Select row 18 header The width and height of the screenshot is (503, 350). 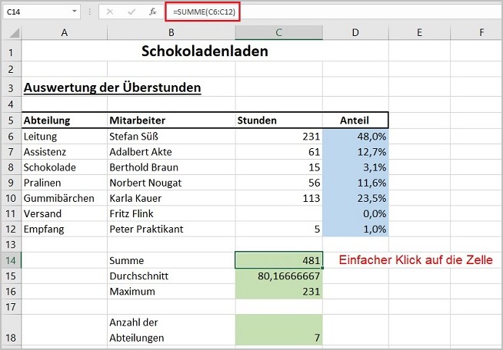(11, 330)
